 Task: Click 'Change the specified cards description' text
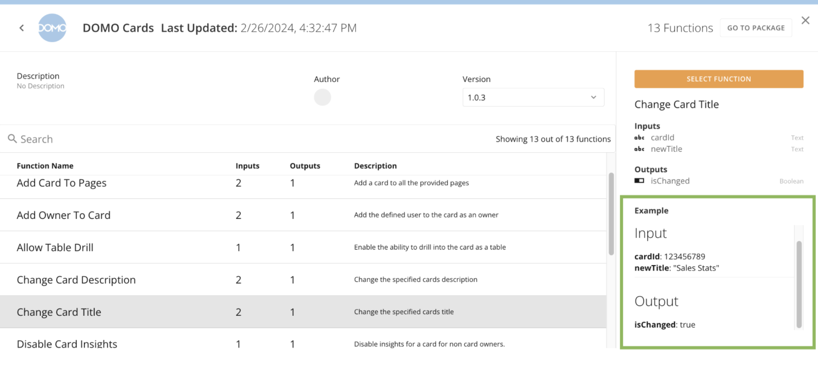(x=416, y=280)
